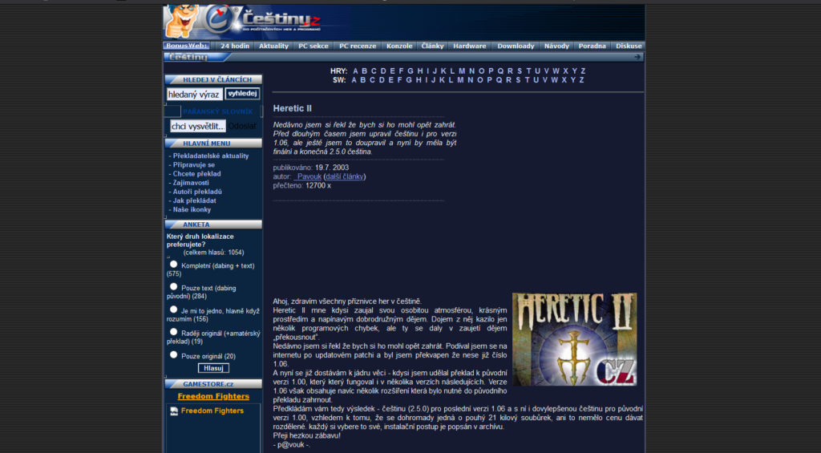
Task: Click letter M in the HRY row
Action: pos(462,71)
